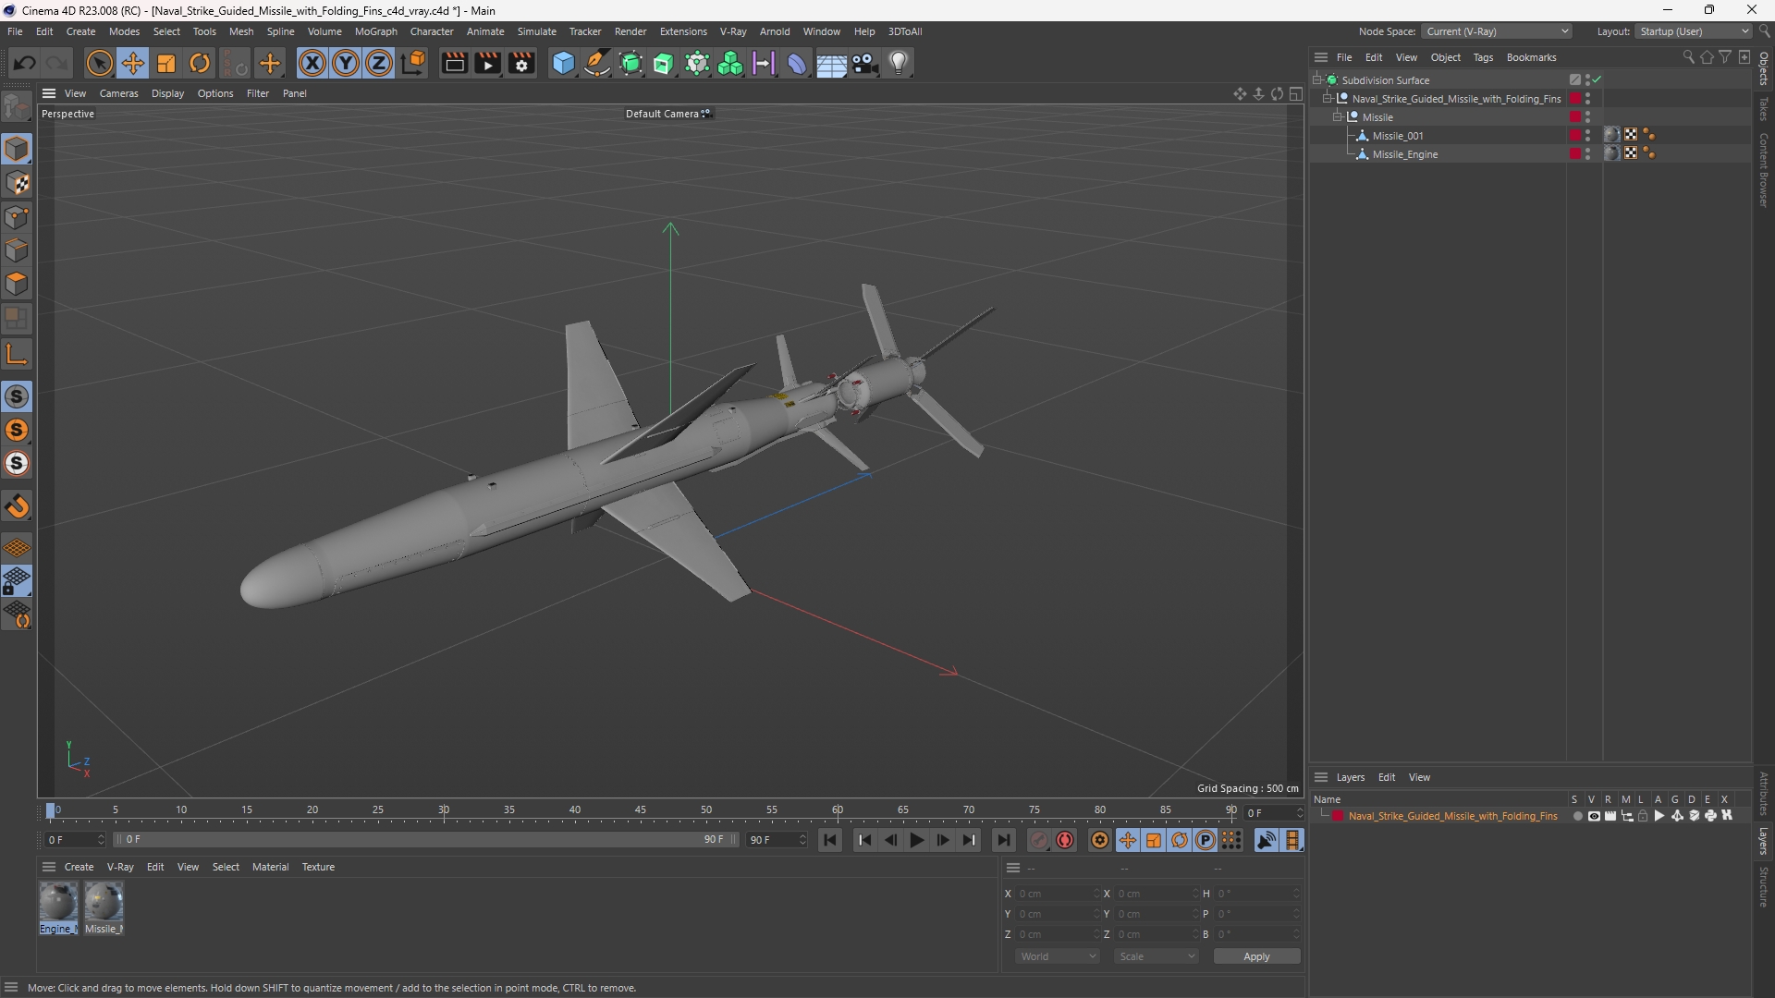Toggle Missile_001 visibility dots
1775x998 pixels.
click(x=1588, y=136)
